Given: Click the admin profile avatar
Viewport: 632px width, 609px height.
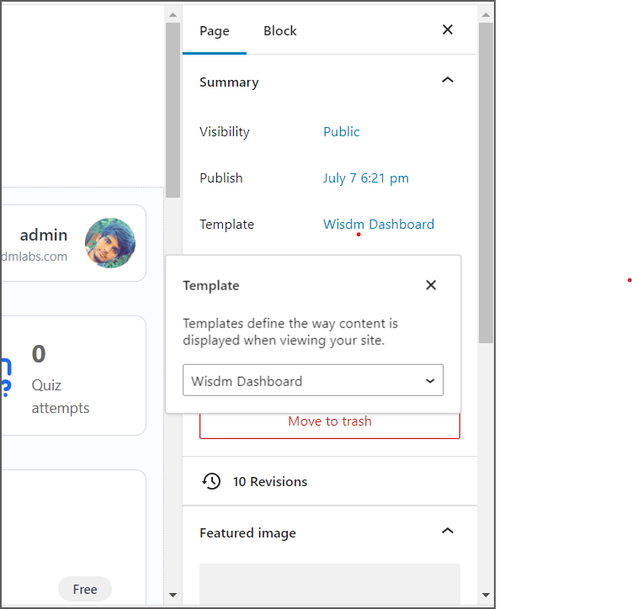Looking at the screenshot, I should point(110,243).
